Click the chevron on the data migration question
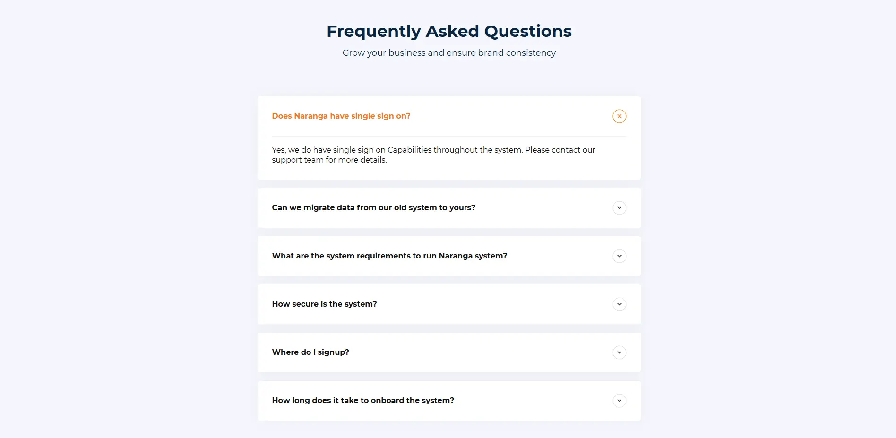The height and width of the screenshot is (438, 896). click(x=619, y=208)
